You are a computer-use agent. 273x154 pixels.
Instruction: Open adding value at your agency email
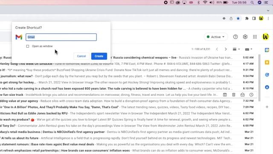(128, 101)
